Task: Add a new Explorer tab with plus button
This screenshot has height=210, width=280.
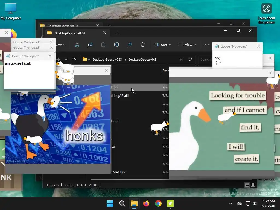Action: 117,33
